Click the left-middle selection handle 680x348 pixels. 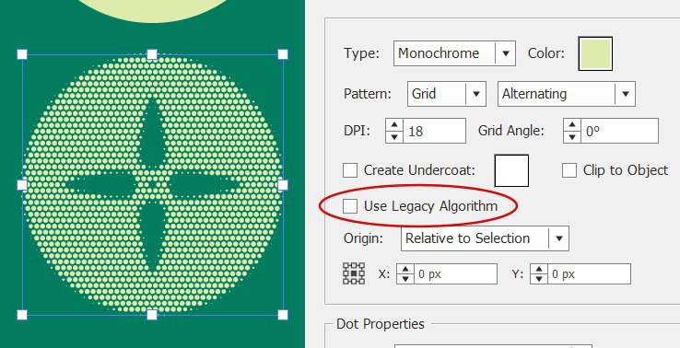[x=22, y=185]
